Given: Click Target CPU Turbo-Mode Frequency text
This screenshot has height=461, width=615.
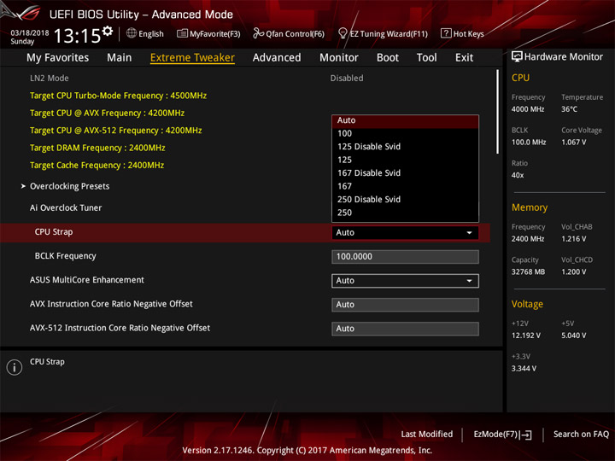Looking at the screenshot, I should point(118,96).
